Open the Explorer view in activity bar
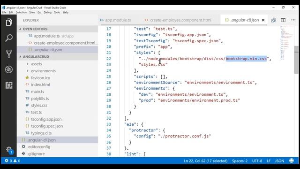 pos(9,22)
